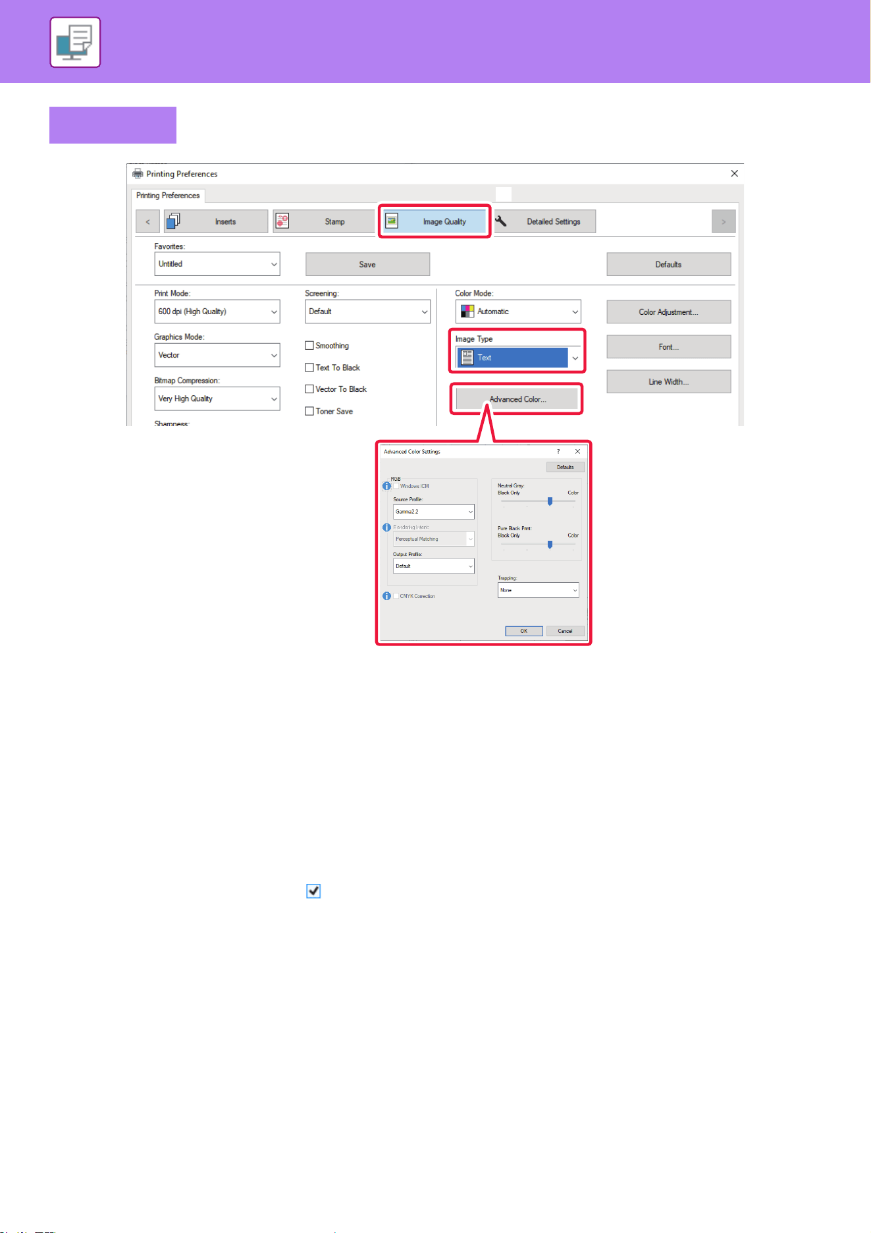Open the Screening dropdown set to Default

click(367, 312)
